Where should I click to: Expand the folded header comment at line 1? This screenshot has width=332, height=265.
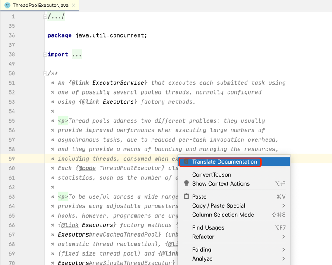tap(45, 16)
